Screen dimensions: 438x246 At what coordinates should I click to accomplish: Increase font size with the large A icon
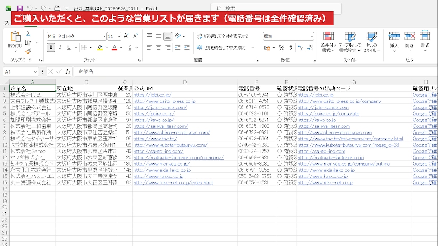coord(126,36)
